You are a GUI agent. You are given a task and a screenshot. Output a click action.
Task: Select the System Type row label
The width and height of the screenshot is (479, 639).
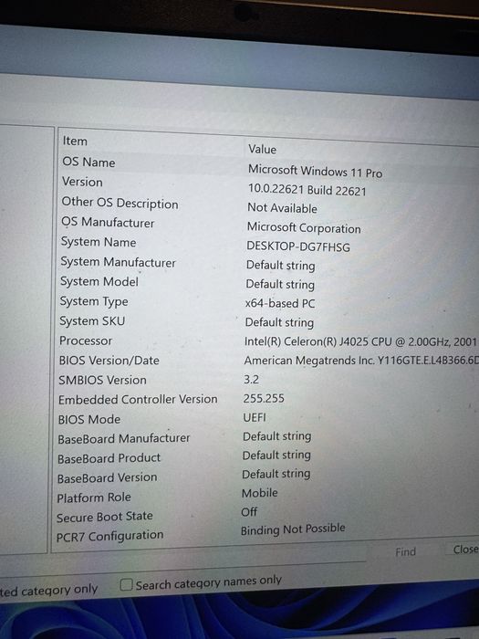pyautogui.click(x=94, y=301)
